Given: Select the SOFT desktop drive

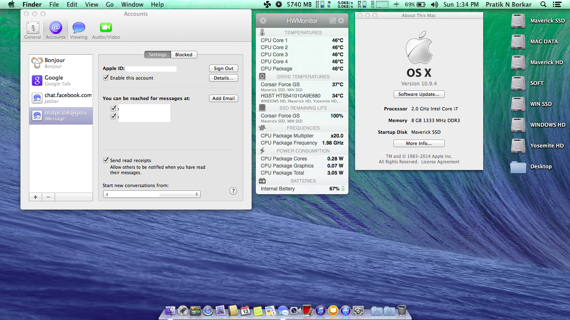Looking at the screenshot, I should tap(518, 83).
